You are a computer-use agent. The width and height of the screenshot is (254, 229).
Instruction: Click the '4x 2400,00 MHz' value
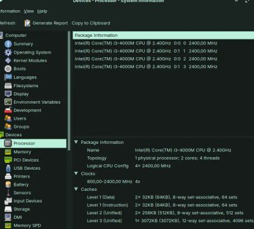152,166
